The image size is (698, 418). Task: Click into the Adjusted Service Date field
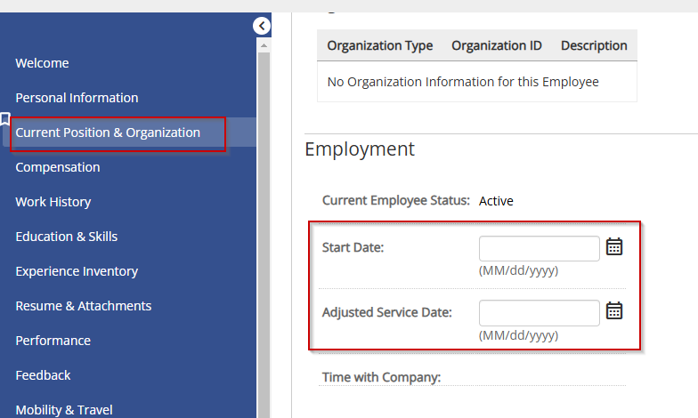[x=540, y=313]
